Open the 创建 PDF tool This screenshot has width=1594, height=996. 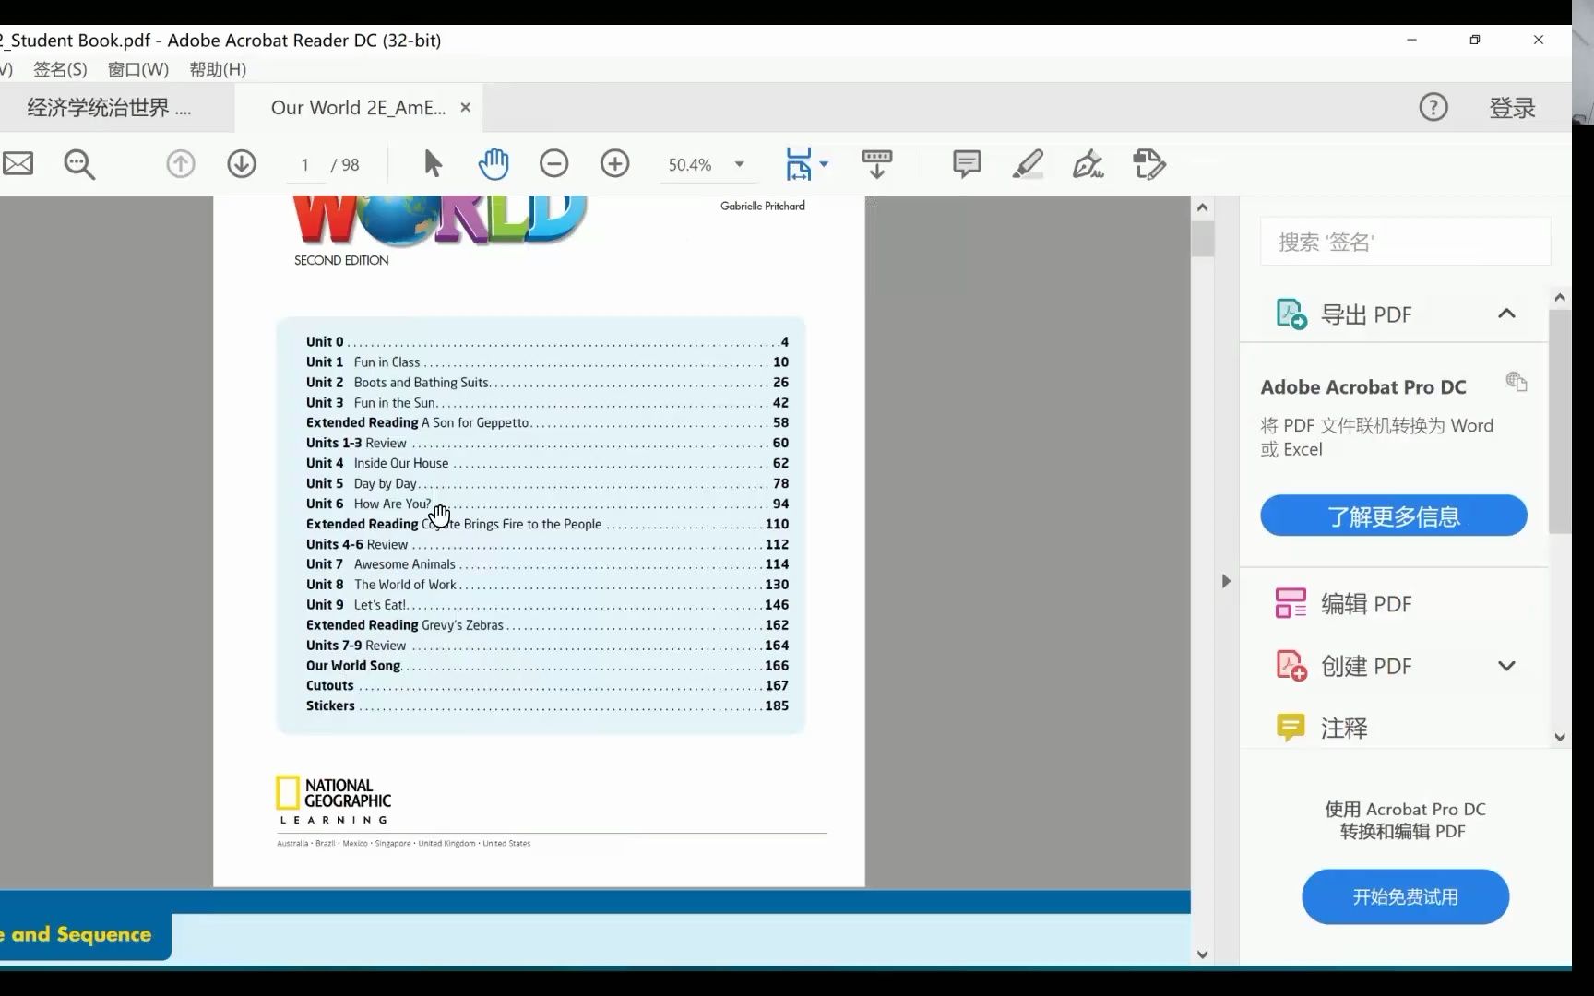coord(1343,666)
